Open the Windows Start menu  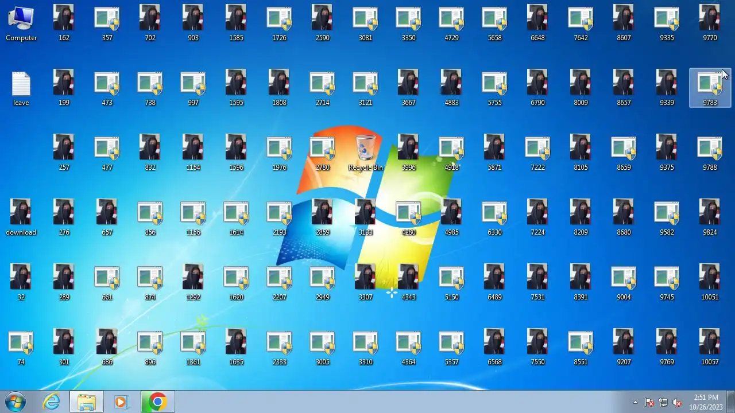16,402
